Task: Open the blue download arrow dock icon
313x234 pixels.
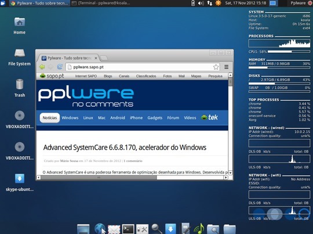Action: (x=170, y=229)
